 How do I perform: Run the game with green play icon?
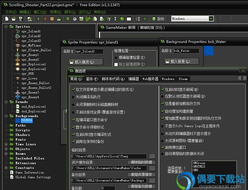[39, 19]
